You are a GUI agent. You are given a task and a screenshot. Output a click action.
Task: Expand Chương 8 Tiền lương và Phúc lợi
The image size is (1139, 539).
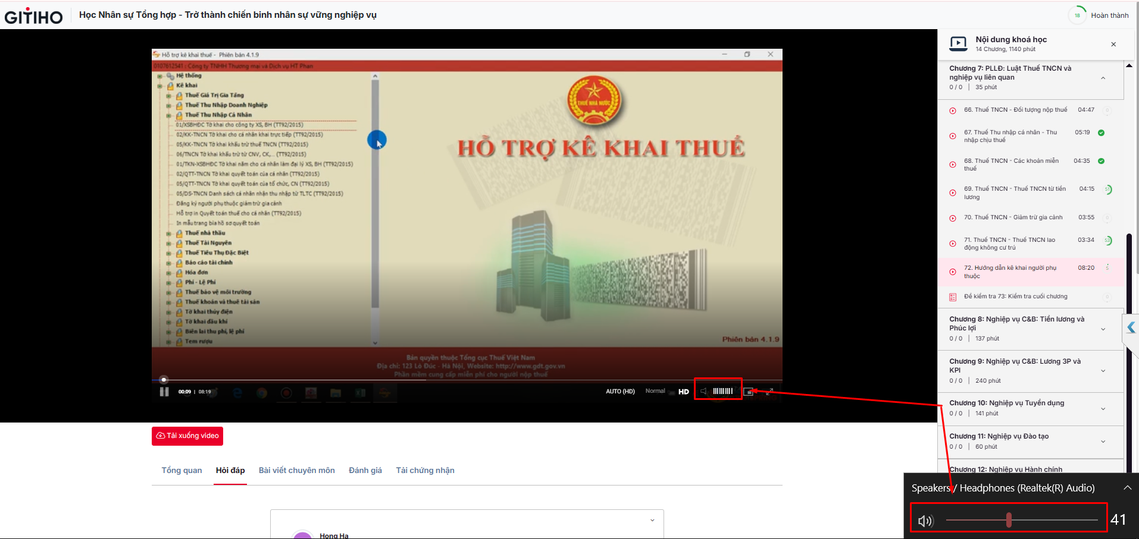coord(1103,329)
